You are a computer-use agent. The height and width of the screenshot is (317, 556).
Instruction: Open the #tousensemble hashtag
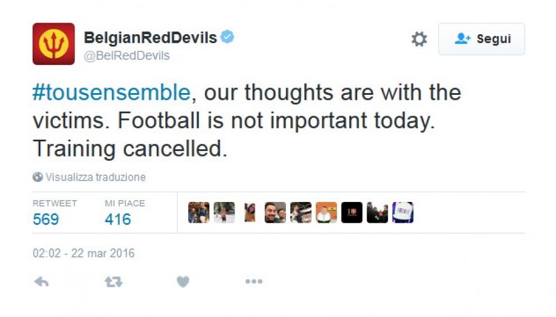coord(112,93)
